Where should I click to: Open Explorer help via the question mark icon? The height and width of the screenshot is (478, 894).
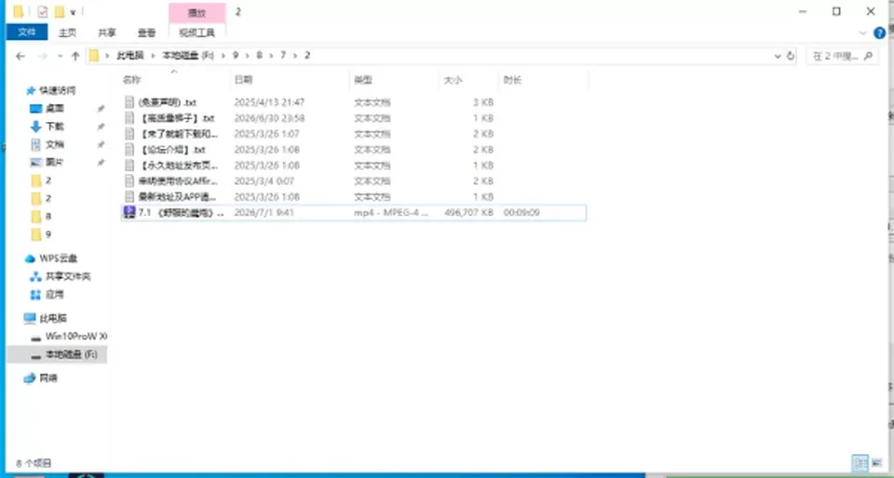880,33
